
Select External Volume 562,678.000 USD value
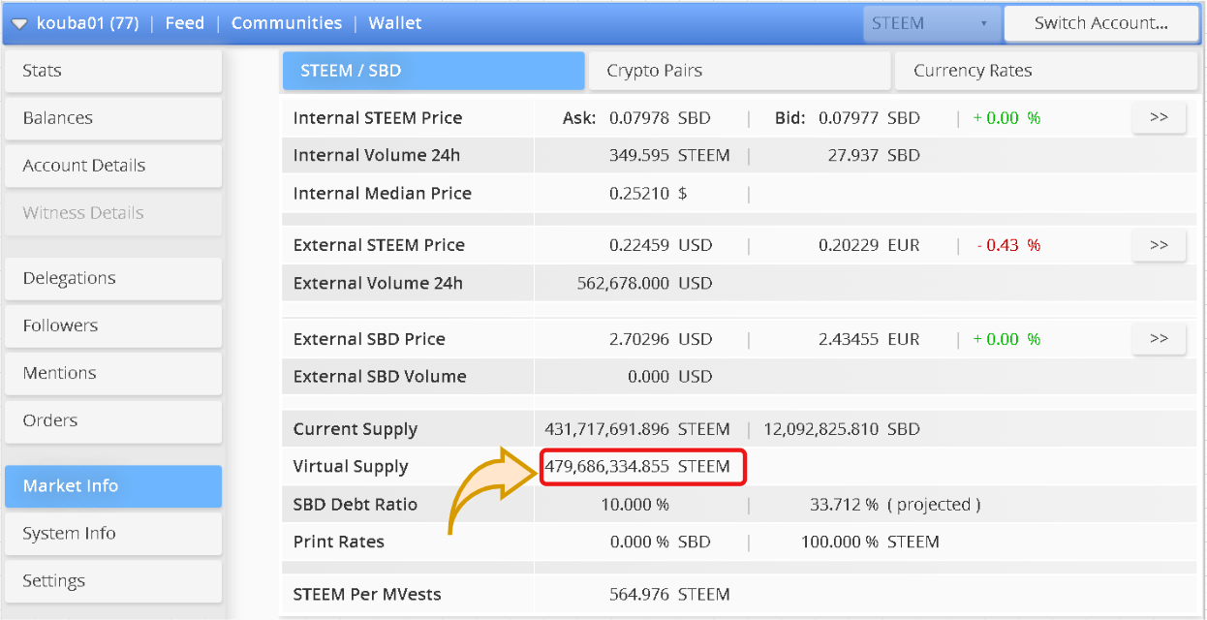coord(644,284)
